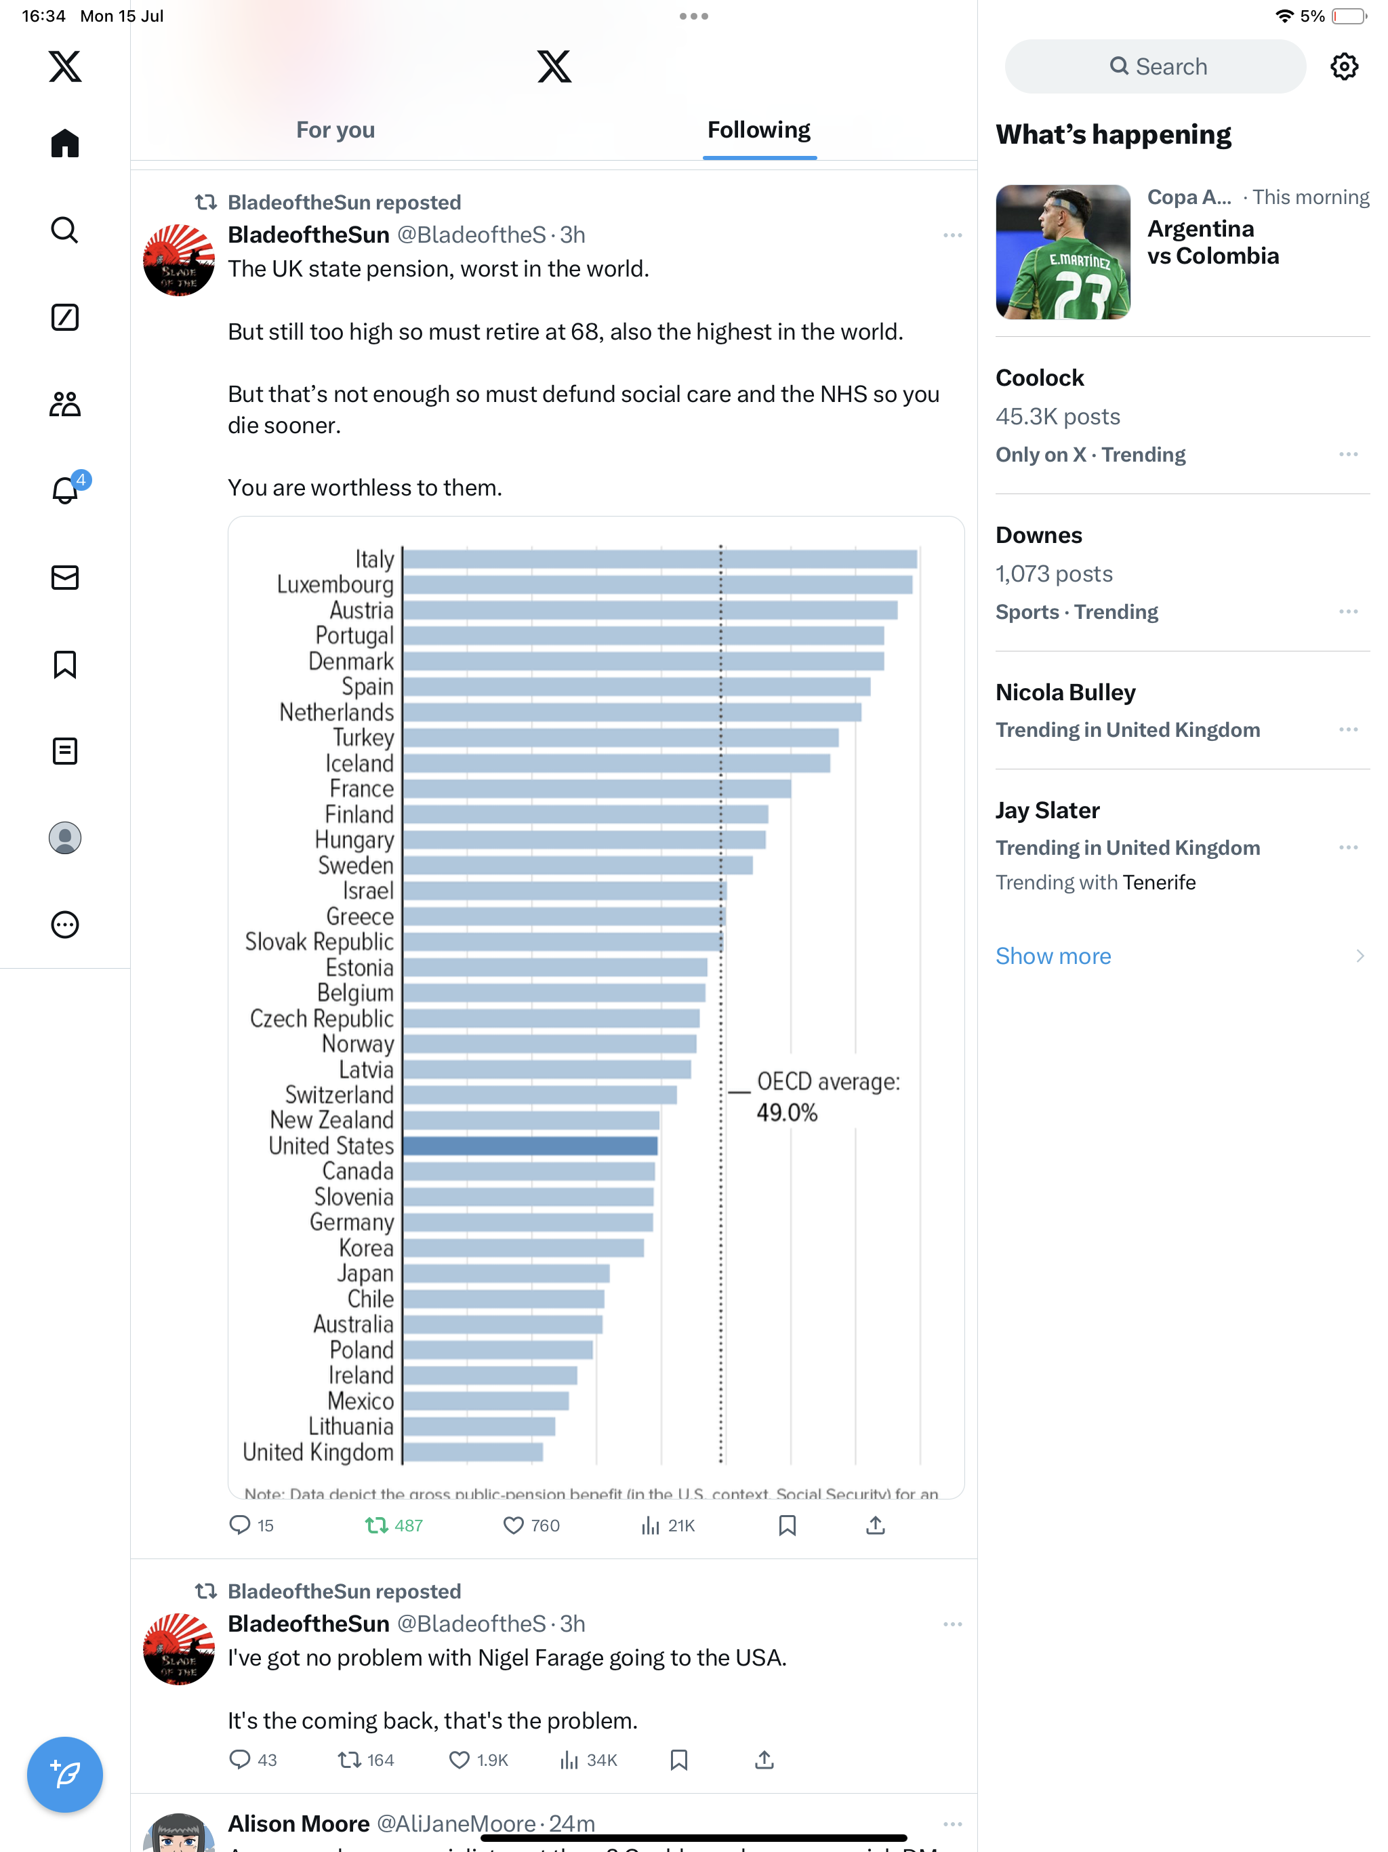
Task: Open the Nicola Bulley trend
Action: (1065, 692)
